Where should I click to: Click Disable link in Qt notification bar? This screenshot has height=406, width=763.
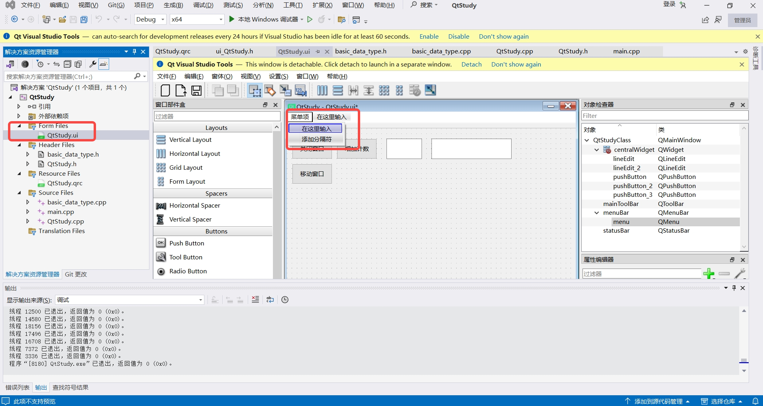click(x=459, y=36)
